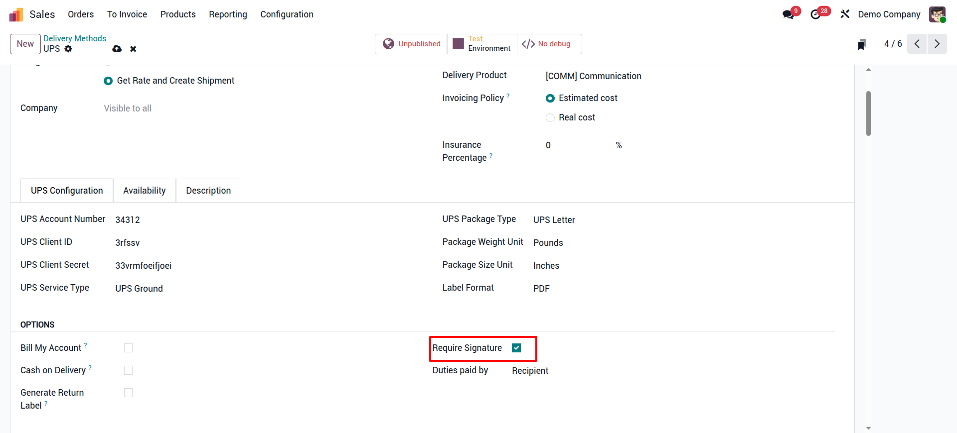957x433 pixels.
Task: Go to previous record arrow
Action: [917, 44]
